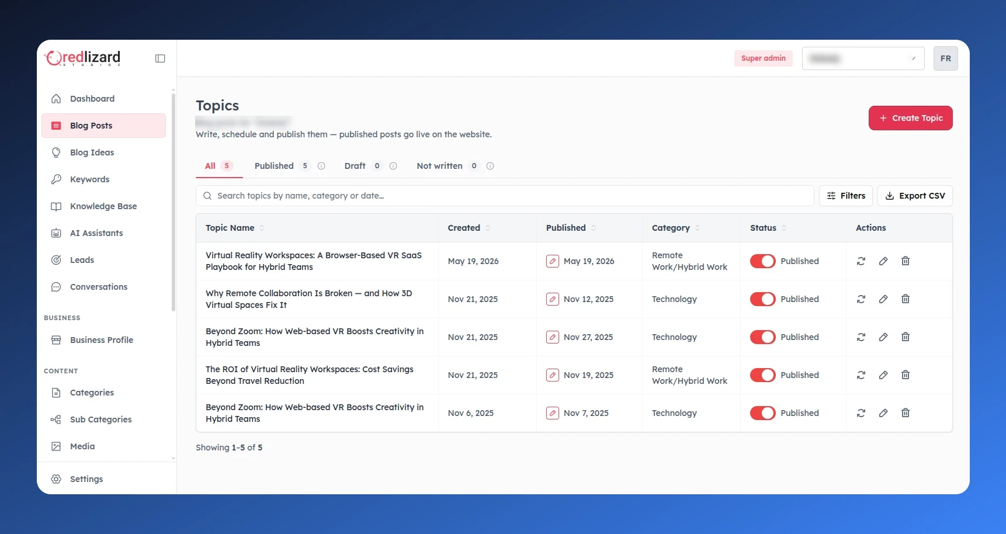Delete the Virtual Reality Workspaces topic
The height and width of the screenshot is (534, 1006).
pyautogui.click(x=906, y=261)
